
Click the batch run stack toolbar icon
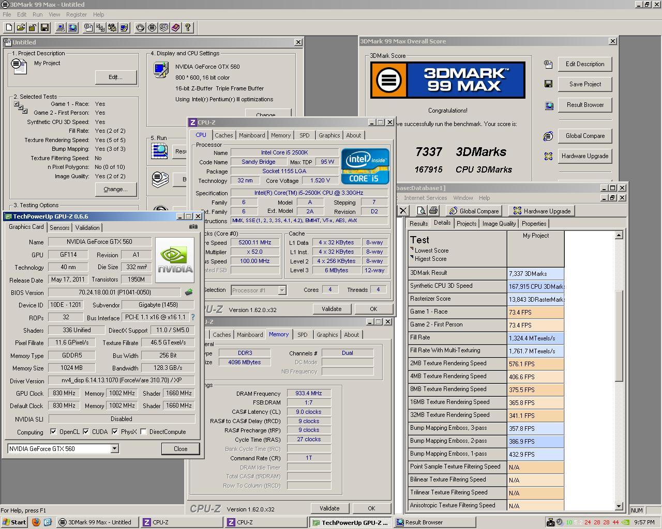point(164,27)
